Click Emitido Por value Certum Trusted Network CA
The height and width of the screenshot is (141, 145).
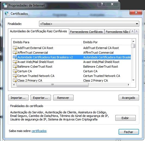(x=102, y=76)
